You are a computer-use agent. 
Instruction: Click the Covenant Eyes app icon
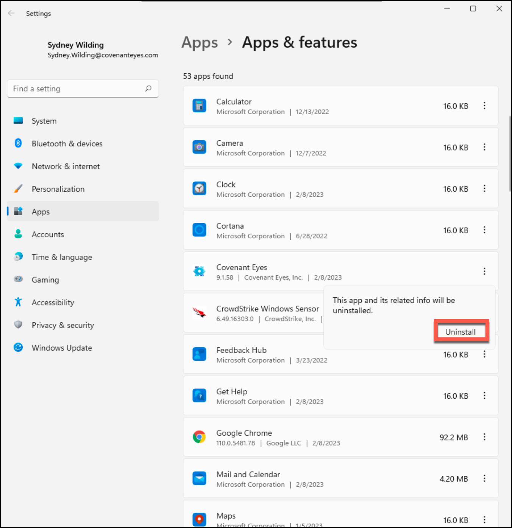pos(199,271)
